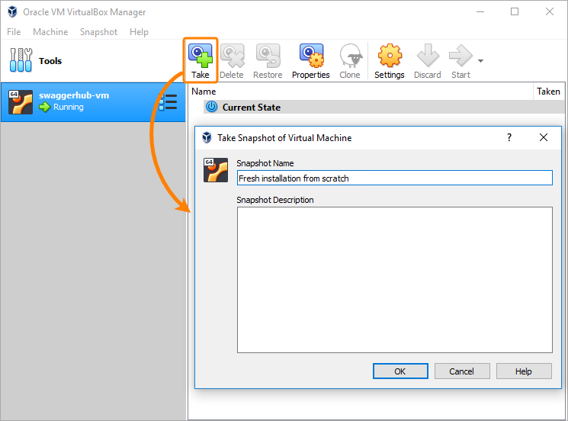Screen dimensions: 568x421
Task: Expand the Start button dropdown arrow
Action: (480, 61)
